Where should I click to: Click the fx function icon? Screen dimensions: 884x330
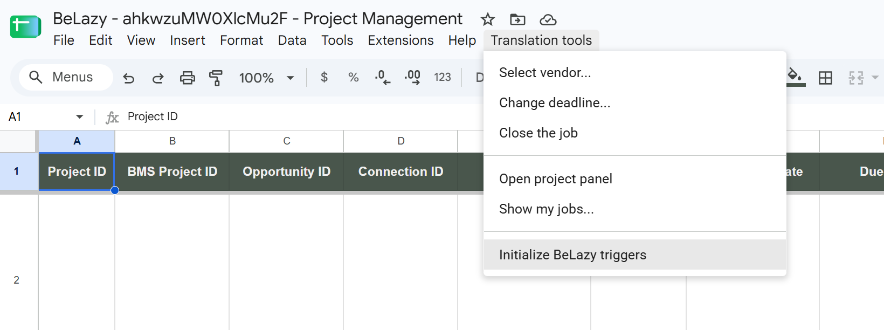pos(112,117)
